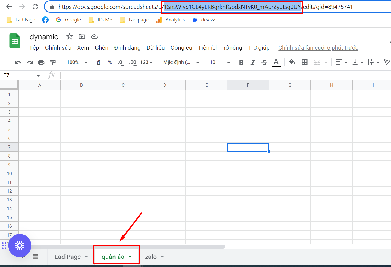This screenshot has height=267, width=391.
Task: Open the all sheets list button
Action: pyautogui.click(x=35, y=257)
